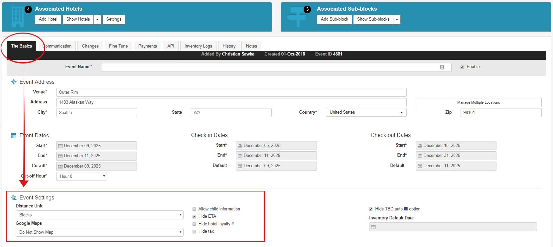Click the Associated Sub-blocks count badge 3
Viewport: 553px width, 247px height.
[307, 9]
